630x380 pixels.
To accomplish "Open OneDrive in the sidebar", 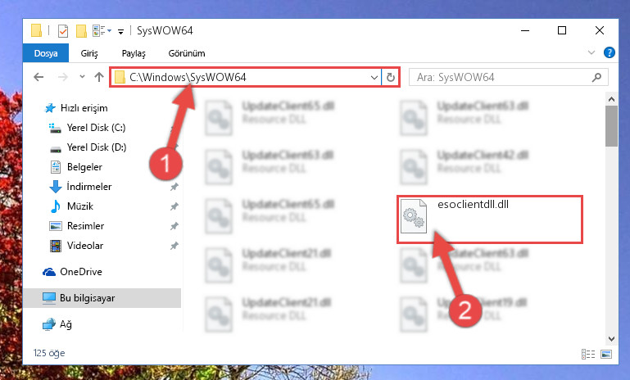I will coord(81,272).
